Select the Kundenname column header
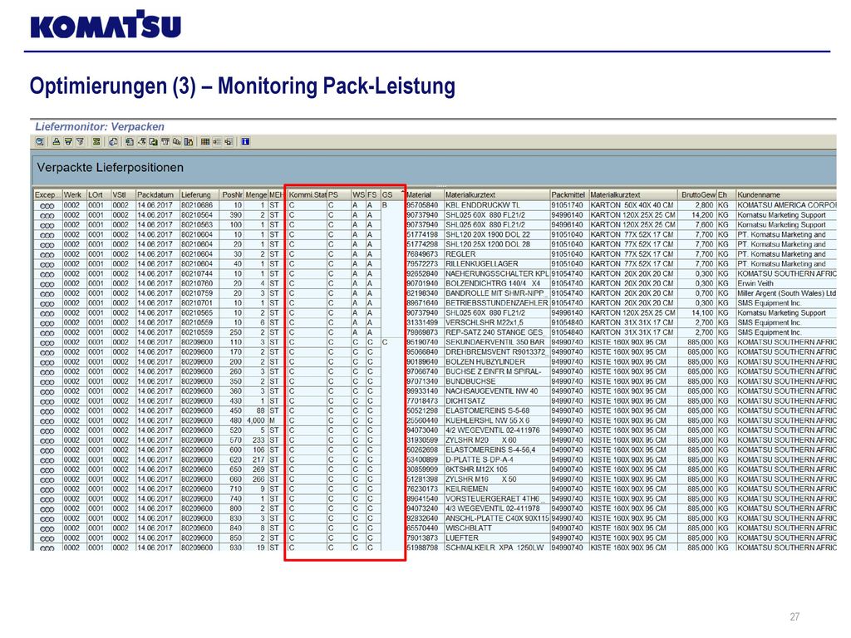The height and width of the screenshot is (638, 851). pyautogui.click(x=786, y=194)
